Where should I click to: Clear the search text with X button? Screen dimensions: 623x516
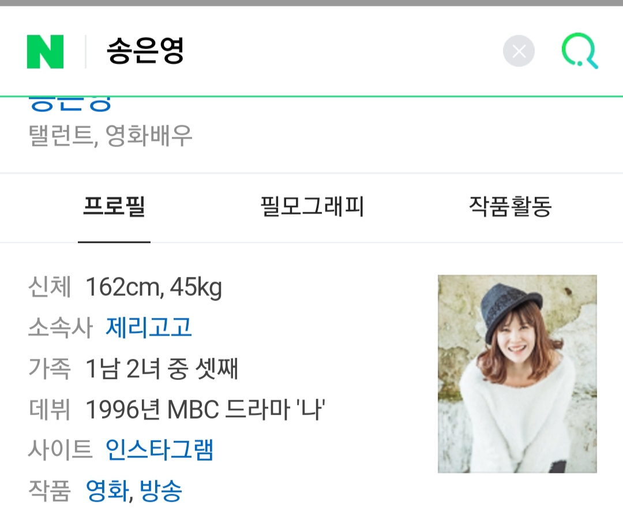click(519, 51)
